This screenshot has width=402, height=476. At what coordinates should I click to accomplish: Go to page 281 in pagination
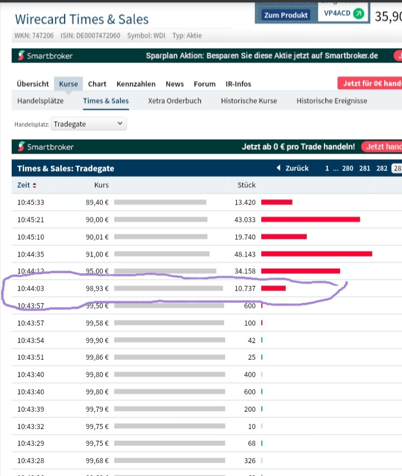(x=365, y=168)
